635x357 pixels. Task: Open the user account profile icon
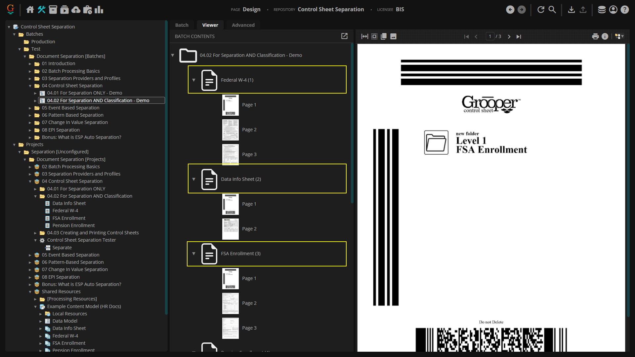[x=613, y=10]
